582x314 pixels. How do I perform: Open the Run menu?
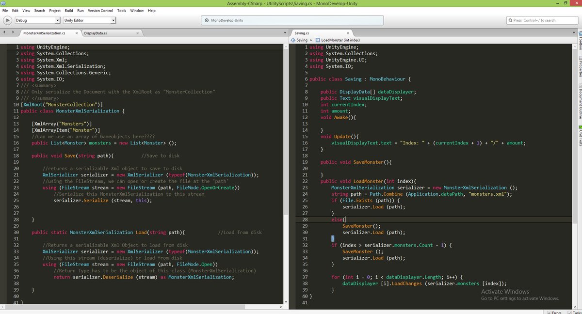tap(81, 10)
